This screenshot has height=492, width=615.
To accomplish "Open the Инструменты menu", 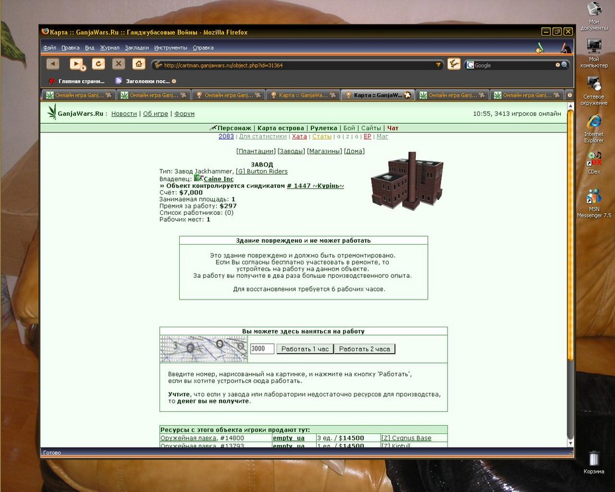I will pos(171,48).
